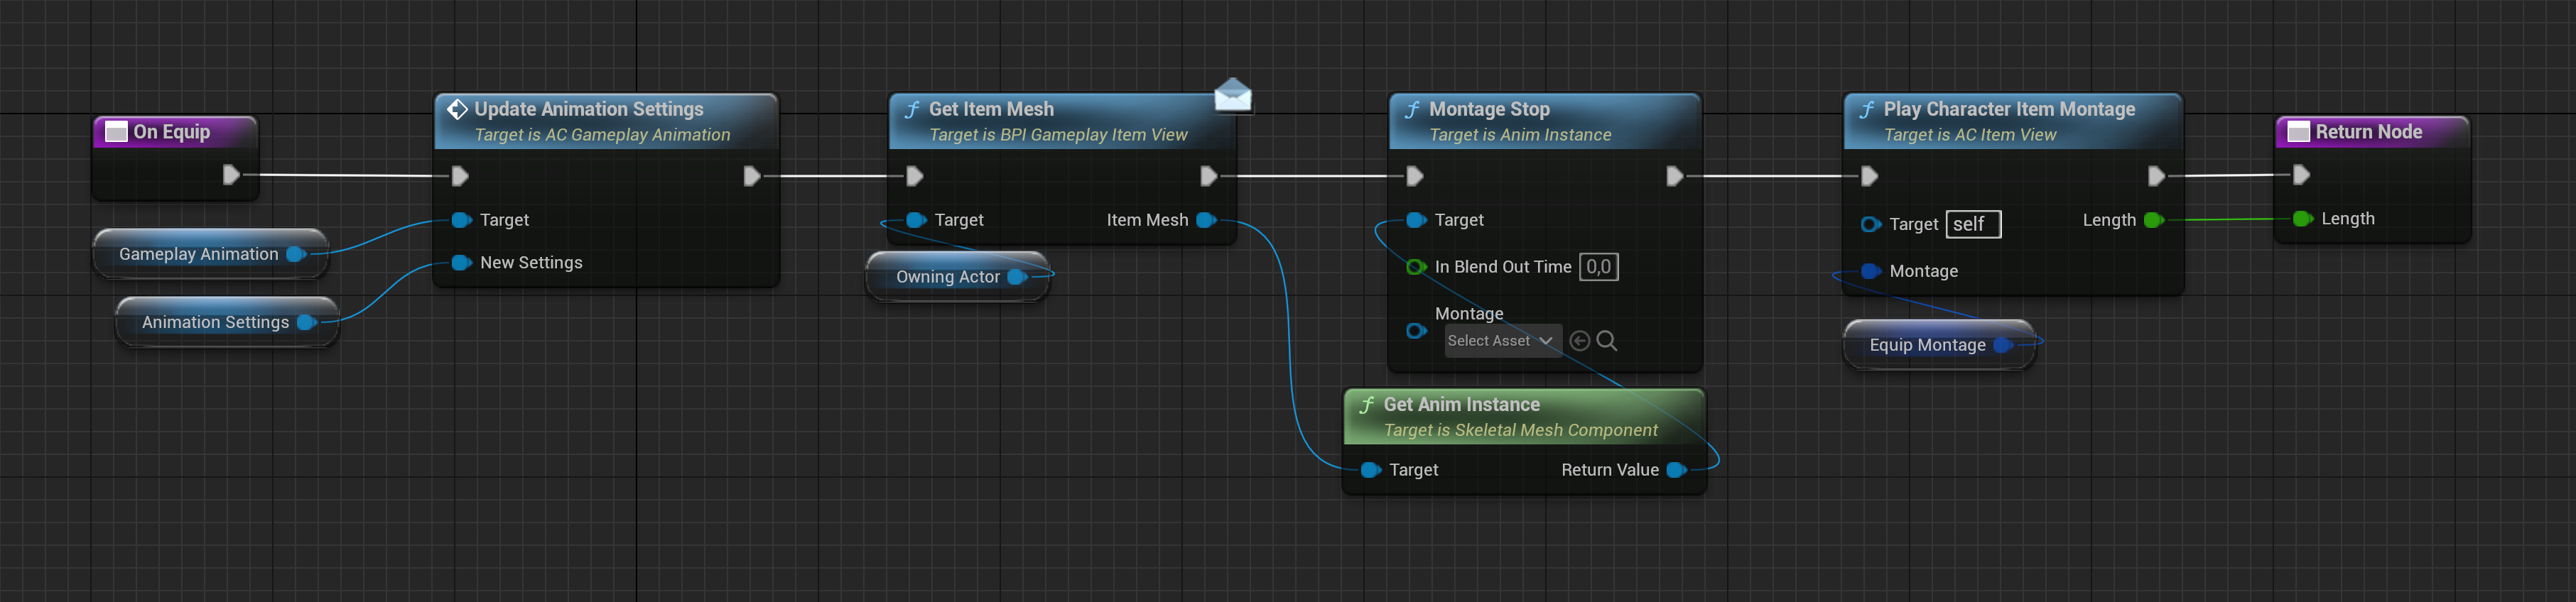Click Target pin on Get Item Mesh
The image size is (2576, 602).
(x=915, y=220)
